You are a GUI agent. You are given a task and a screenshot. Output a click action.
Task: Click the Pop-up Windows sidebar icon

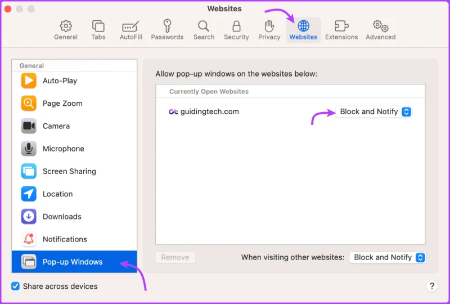click(x=29, y=262)
